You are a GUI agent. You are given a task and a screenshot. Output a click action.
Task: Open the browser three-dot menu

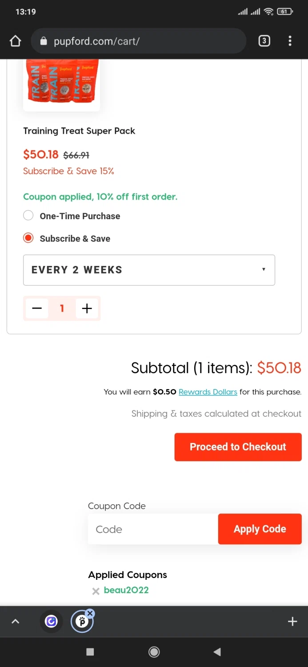point(290,41)
